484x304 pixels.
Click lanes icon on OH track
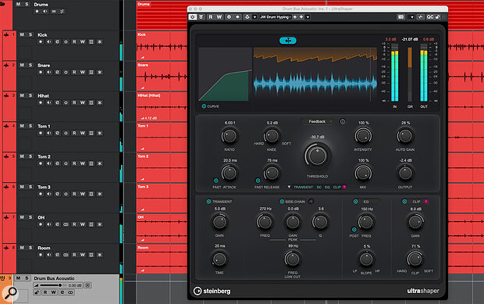(91, 224)
